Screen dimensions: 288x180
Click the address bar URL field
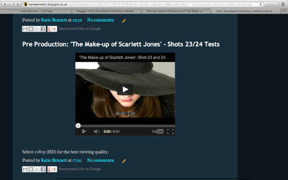pyautogui.click(x=143, y=4)
